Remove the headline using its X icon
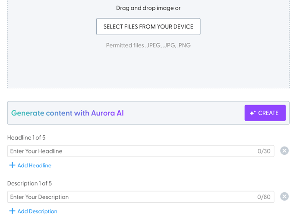The image size is (297, 217). (284, 151)
